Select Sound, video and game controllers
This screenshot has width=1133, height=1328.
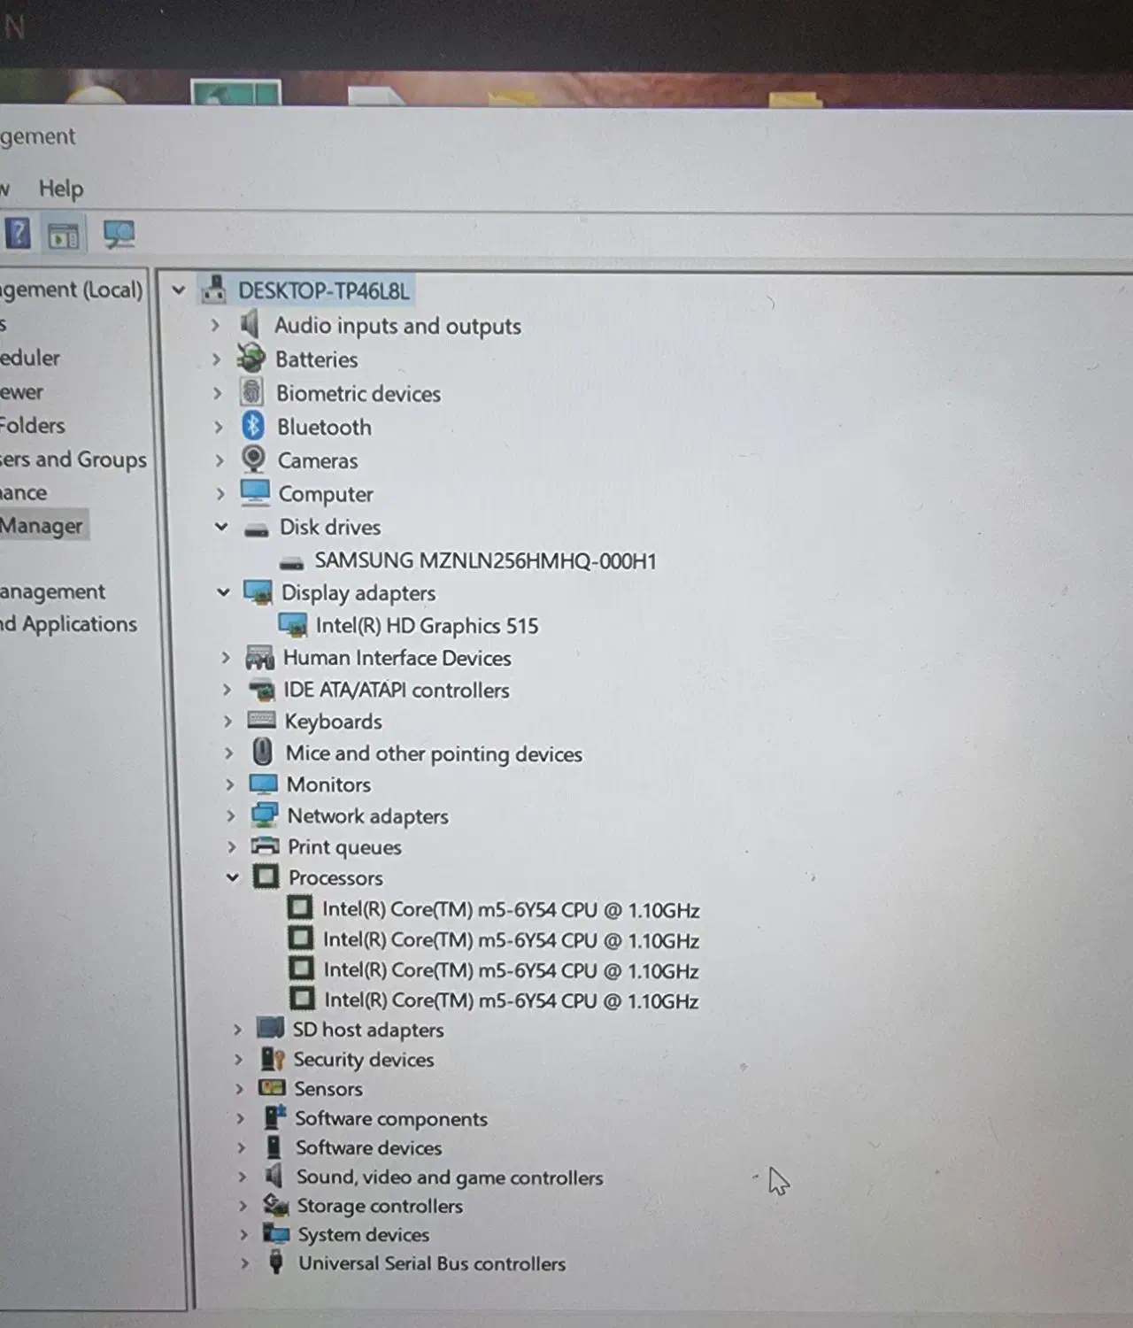[x=449, y=1177]
